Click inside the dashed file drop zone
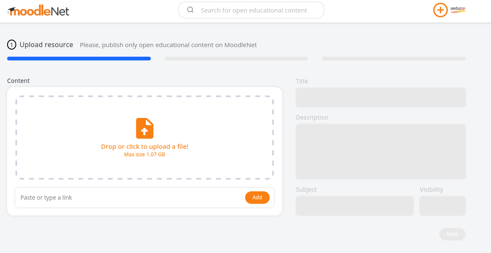This screenshot has width=491, height=253. pyautogui.click(x=145, y=138)
